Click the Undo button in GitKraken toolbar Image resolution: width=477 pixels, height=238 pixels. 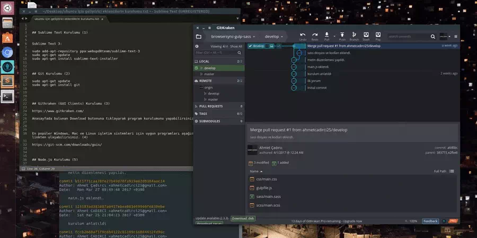click(303, 36)
